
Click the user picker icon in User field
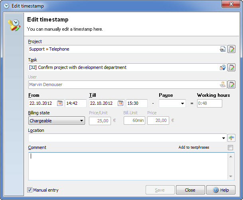tap(223, 84)
